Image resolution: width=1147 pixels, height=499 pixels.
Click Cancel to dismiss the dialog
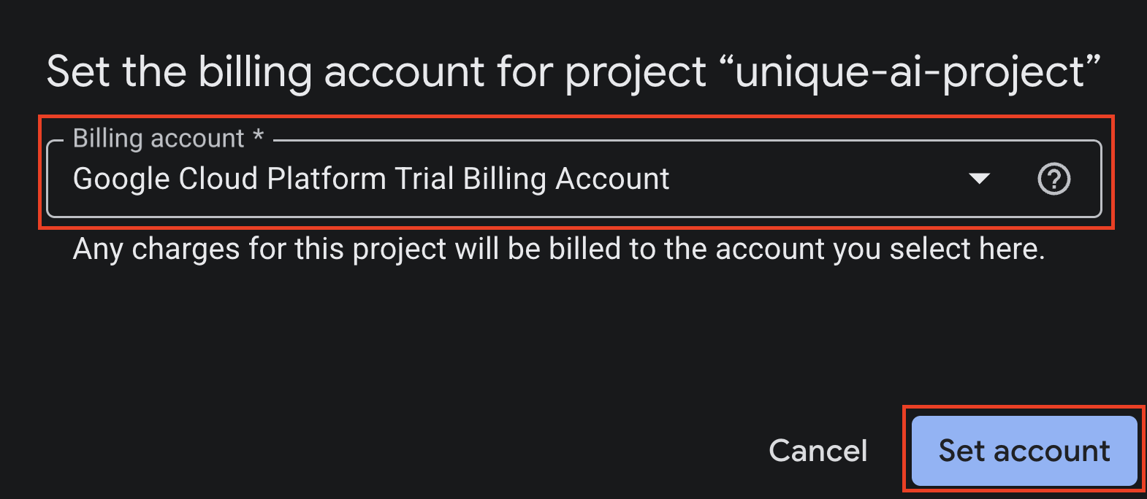point(817,450)
